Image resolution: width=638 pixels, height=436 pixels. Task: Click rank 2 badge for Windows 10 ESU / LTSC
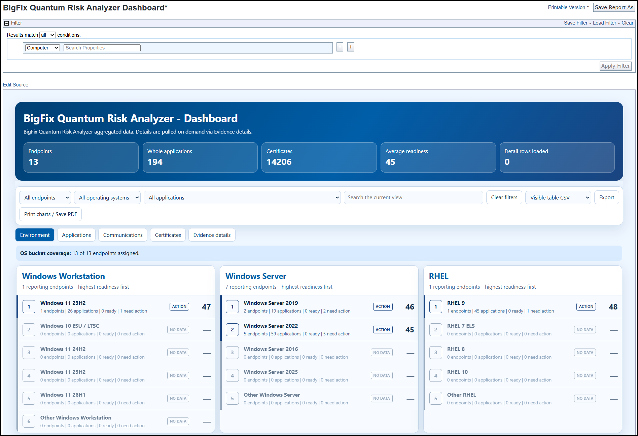29,330
